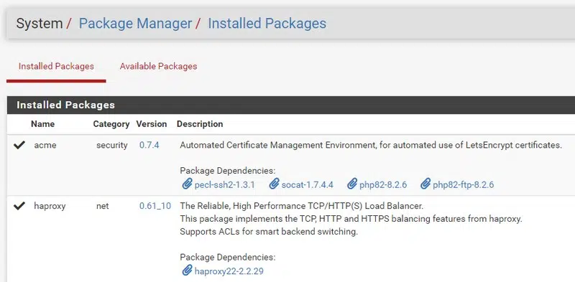Screen dimensions: 575x282
Task: Click the security category cell
Action: click(x=112, y=146)
